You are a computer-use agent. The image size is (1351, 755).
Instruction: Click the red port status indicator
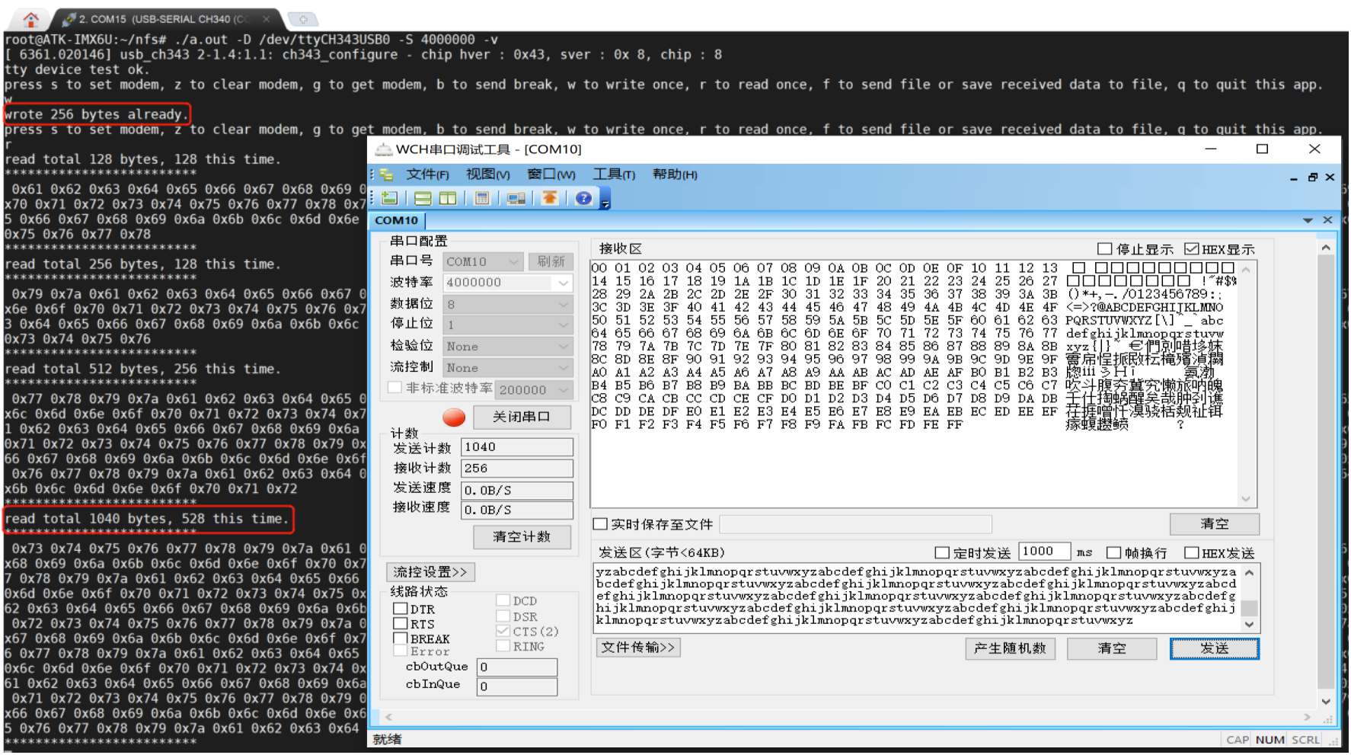tap(453, 417)
